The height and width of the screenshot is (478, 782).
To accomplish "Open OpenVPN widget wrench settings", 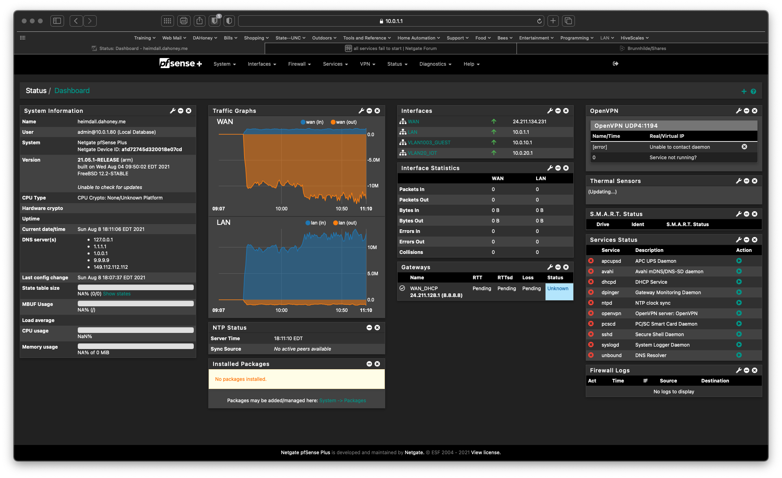I will click(x=738, y=111).
